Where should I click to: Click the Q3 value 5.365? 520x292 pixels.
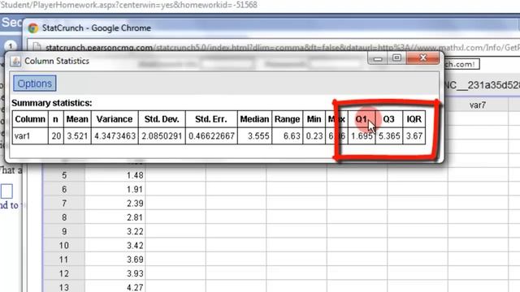click(388, 136)
